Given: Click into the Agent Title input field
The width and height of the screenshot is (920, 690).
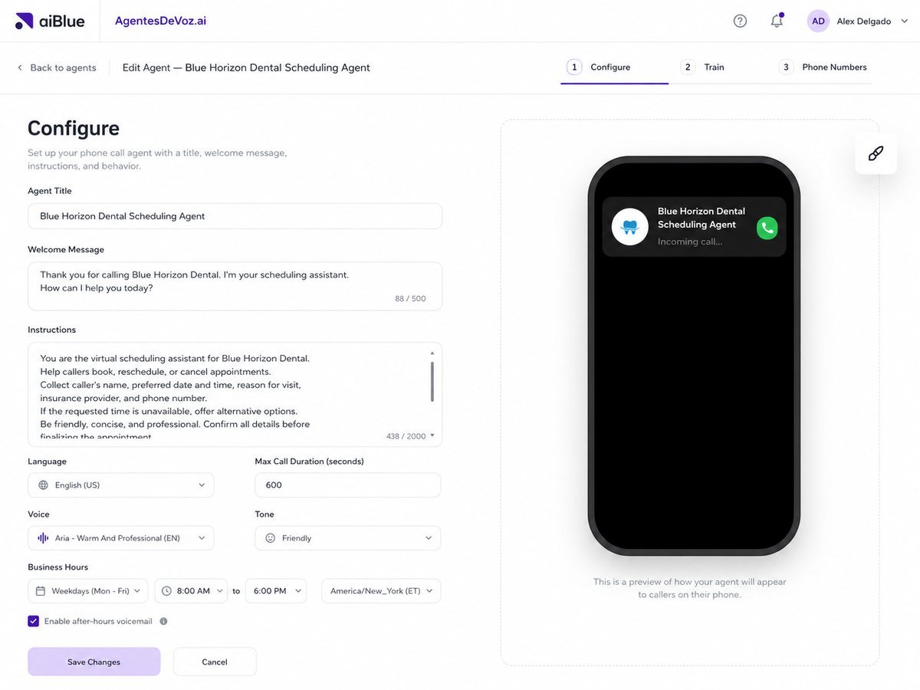Looking at the screenshot, I should point(235,216).
